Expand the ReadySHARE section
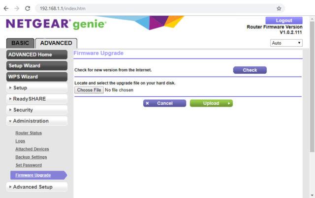This screenshot has height=198, width=315. point(37,99)
